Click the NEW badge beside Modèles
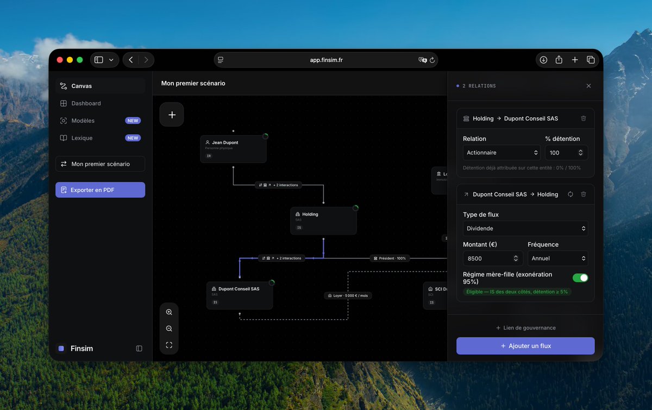 pyautogui.click(x=133, y=121)
